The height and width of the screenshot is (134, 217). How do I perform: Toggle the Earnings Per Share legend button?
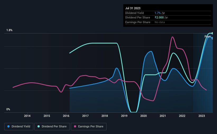point(89,127)
